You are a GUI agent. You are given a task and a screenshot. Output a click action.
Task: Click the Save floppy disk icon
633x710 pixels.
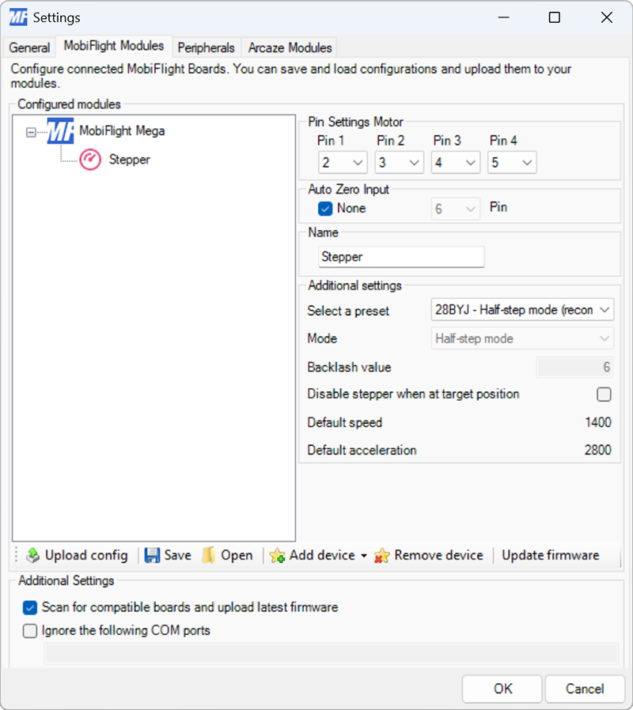point(150,555)
